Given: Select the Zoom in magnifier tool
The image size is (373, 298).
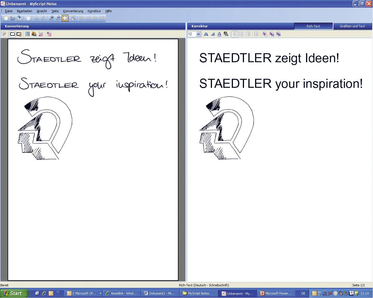Looking at the screenshot, I should [51, 18].
